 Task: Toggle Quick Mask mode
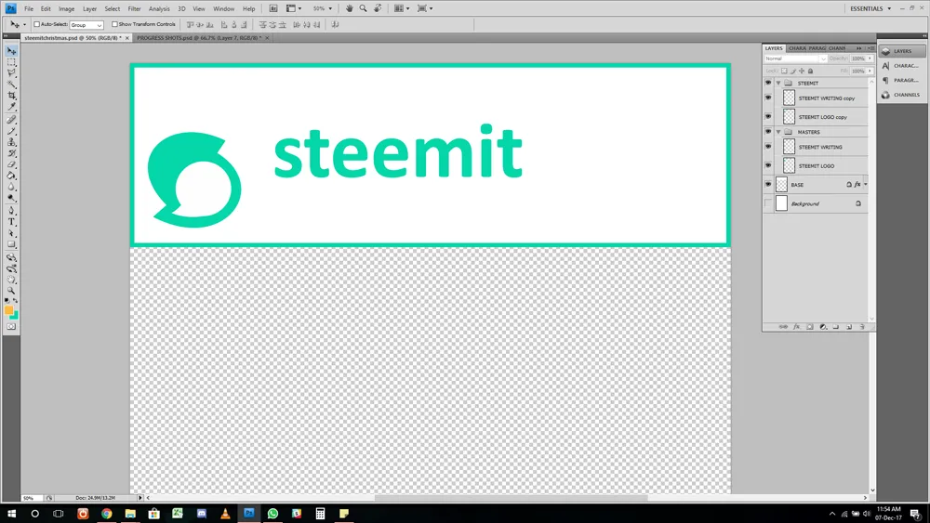point(11,326)
